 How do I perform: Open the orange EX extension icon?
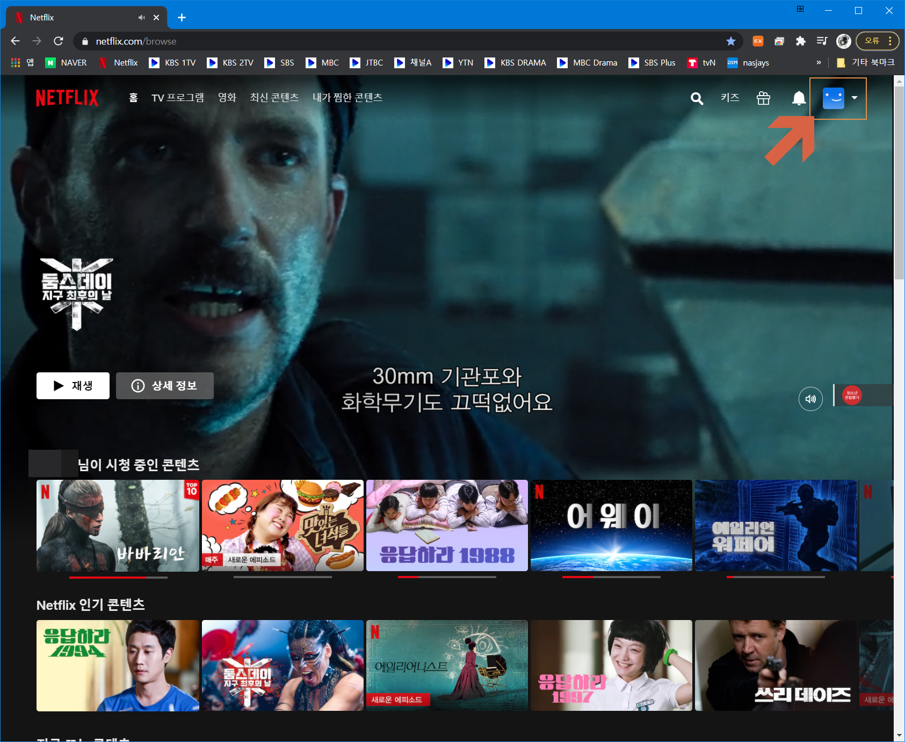pos(758,41)
